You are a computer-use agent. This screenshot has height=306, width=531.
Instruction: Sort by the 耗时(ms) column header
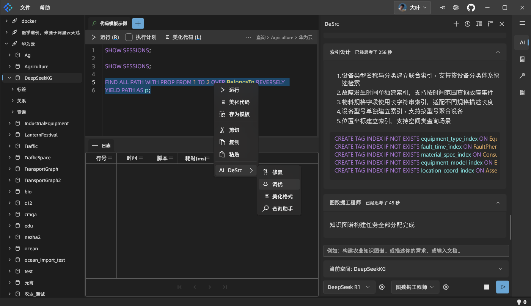(195, 158)
